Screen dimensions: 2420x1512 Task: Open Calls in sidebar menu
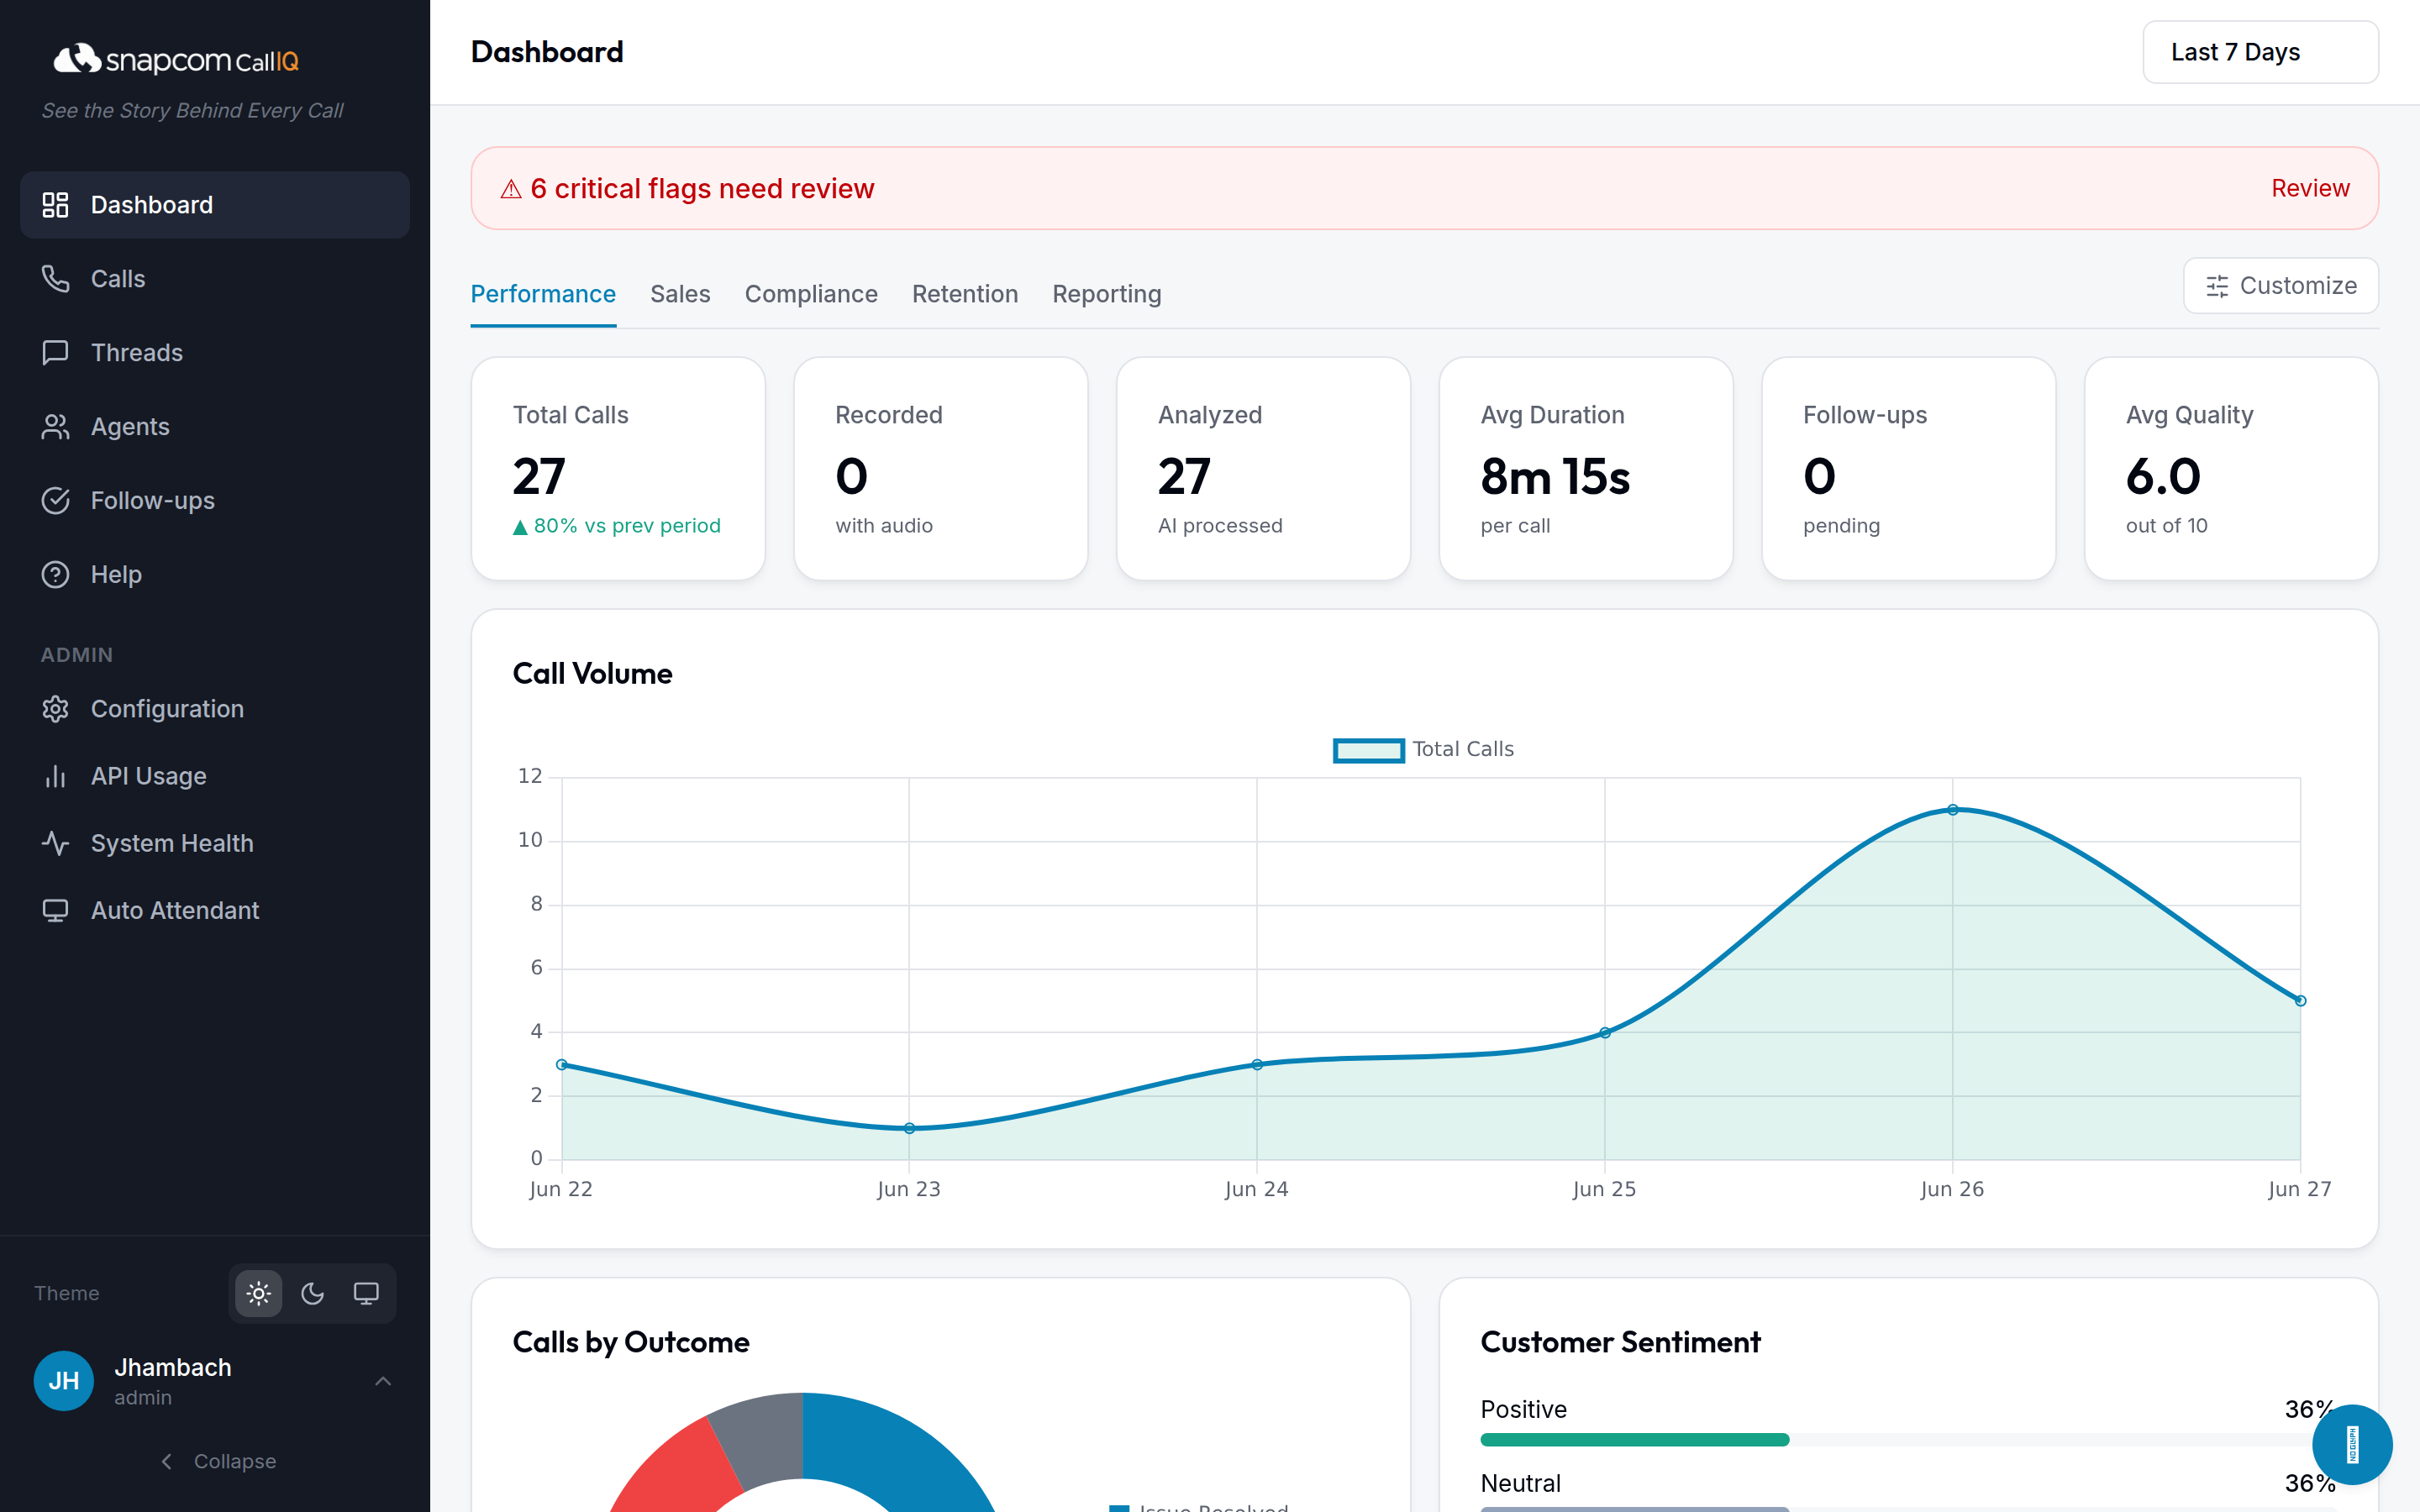click(x=215, y=279)
